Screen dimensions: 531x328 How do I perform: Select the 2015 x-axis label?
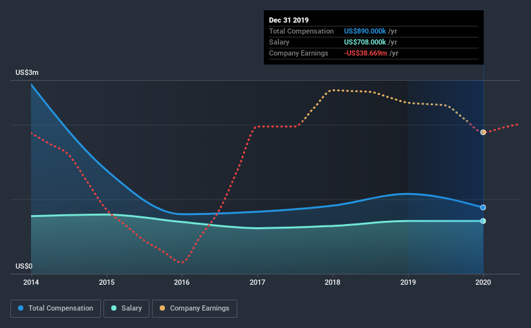107,282
